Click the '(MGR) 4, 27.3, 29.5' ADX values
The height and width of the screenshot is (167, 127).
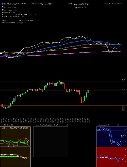pyautogui.click(x=26, y=21)
